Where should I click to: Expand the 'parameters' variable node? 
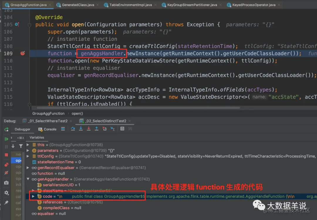(x=28, y=150)
